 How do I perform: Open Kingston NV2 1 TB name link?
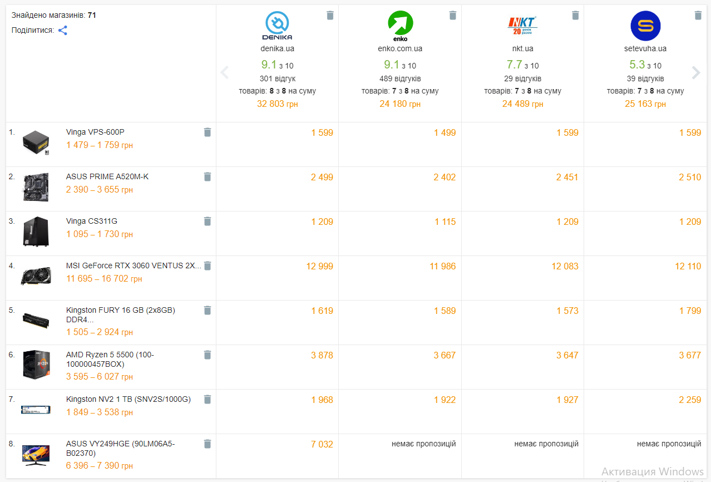129,399
